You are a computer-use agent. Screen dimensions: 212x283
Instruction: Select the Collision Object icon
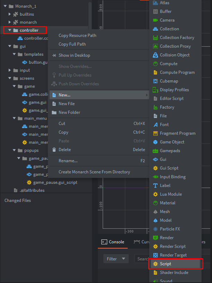pyautogui.click(x=155, y=55)
